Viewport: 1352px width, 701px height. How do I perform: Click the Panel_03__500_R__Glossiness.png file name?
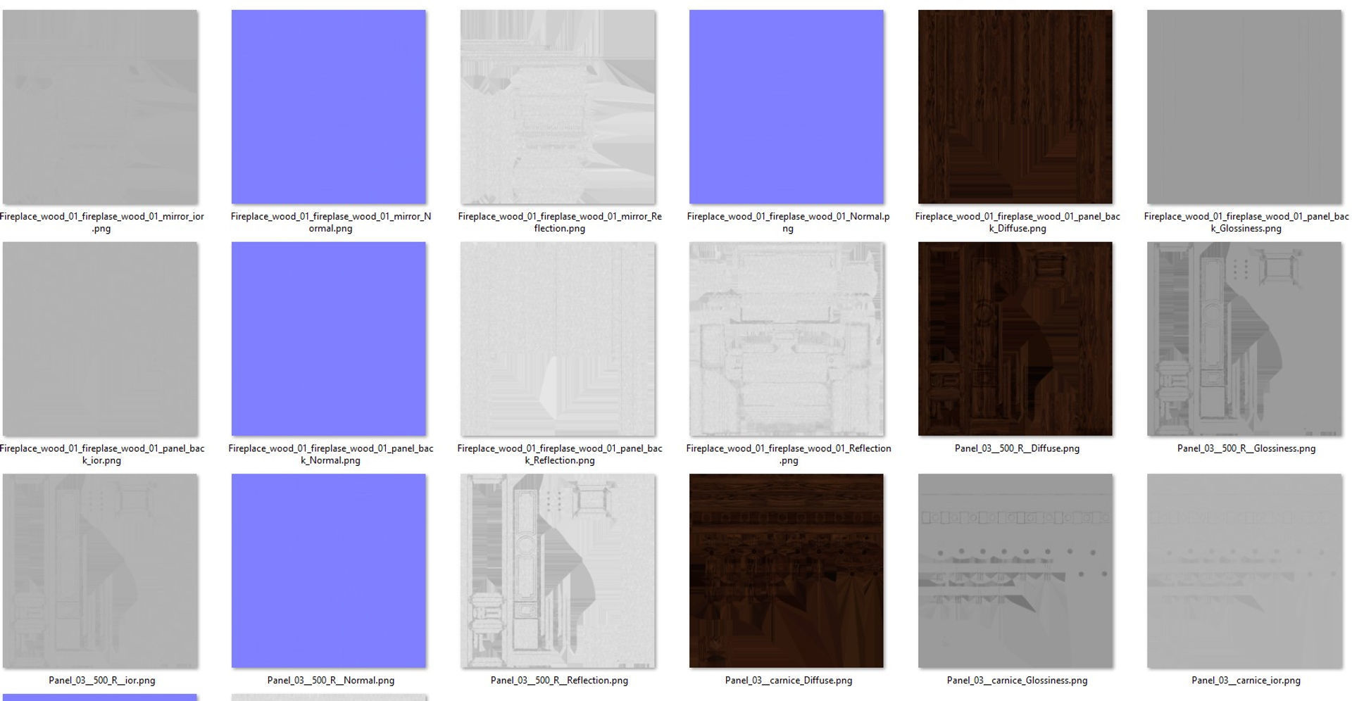(x=1246, y=448)
